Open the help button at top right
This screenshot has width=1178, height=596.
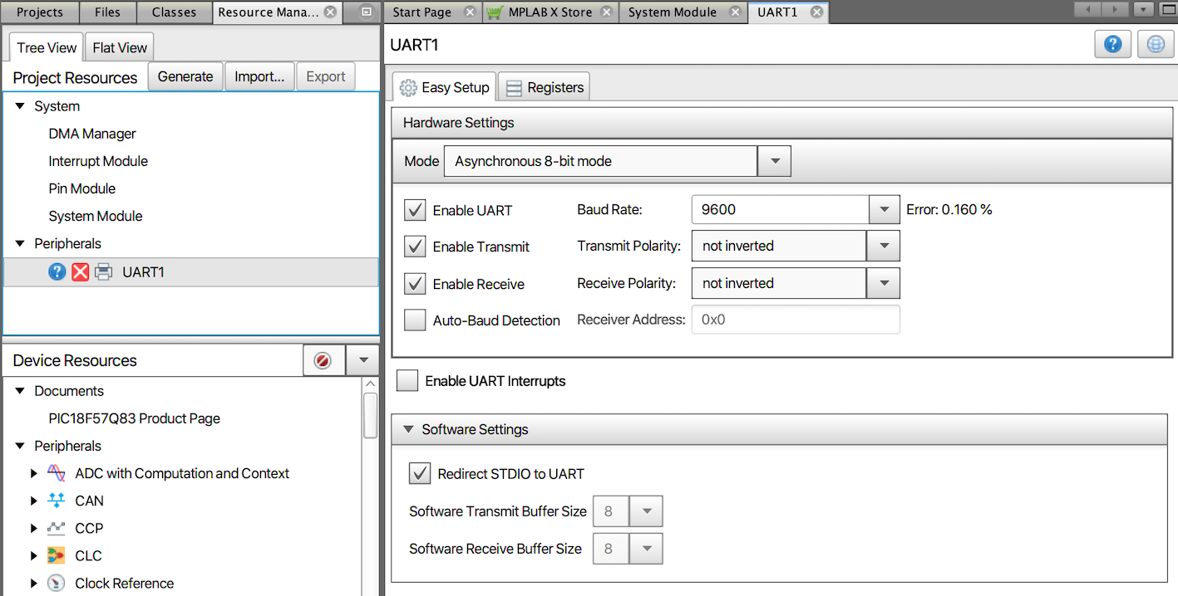(1113, 45)
